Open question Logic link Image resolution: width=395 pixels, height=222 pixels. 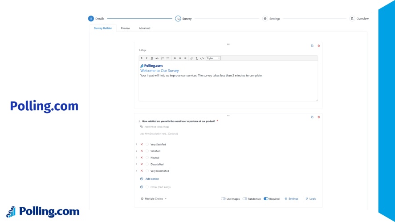[310, 198]
